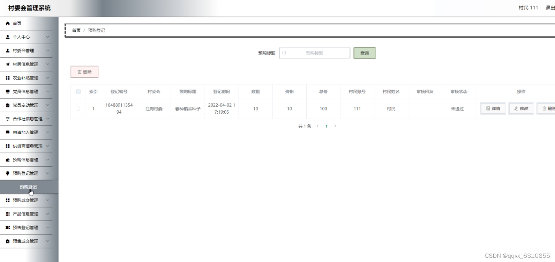Open the 预售成交管理 menu

[26, 241]
